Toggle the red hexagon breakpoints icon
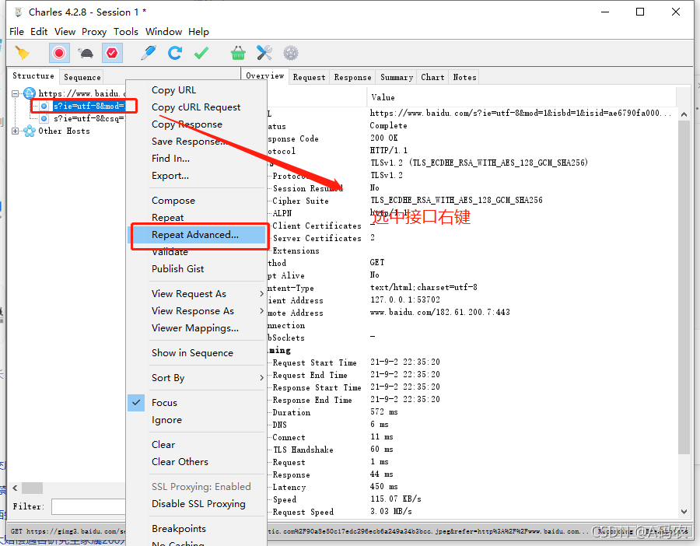Viewport: 700px width, 546px height. (112, 53)
